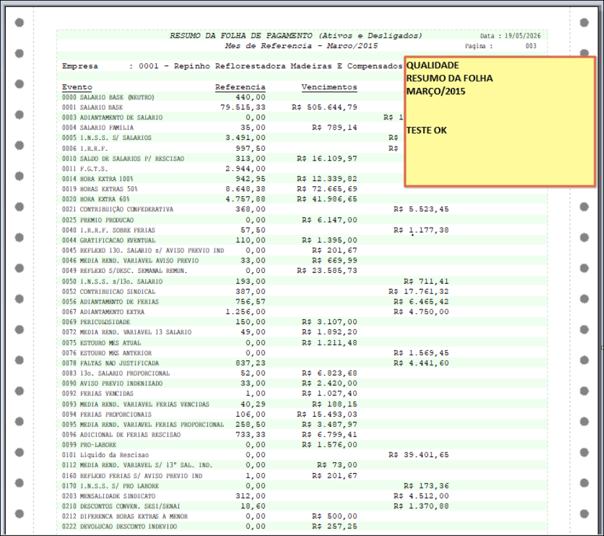Screen dimensions: 604x536
Task: Click the 'QUALIDADE' note heading
Action: click(433, 65)
